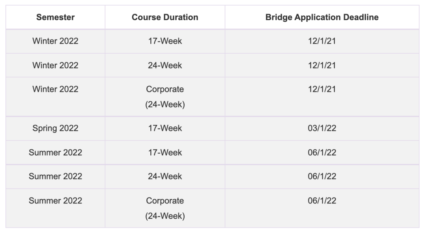This screenshot has height=231, width=425.
Task: Click the 24-Week cell for Summer 2022
Action: pyautogui.click(x=165, y=176)
